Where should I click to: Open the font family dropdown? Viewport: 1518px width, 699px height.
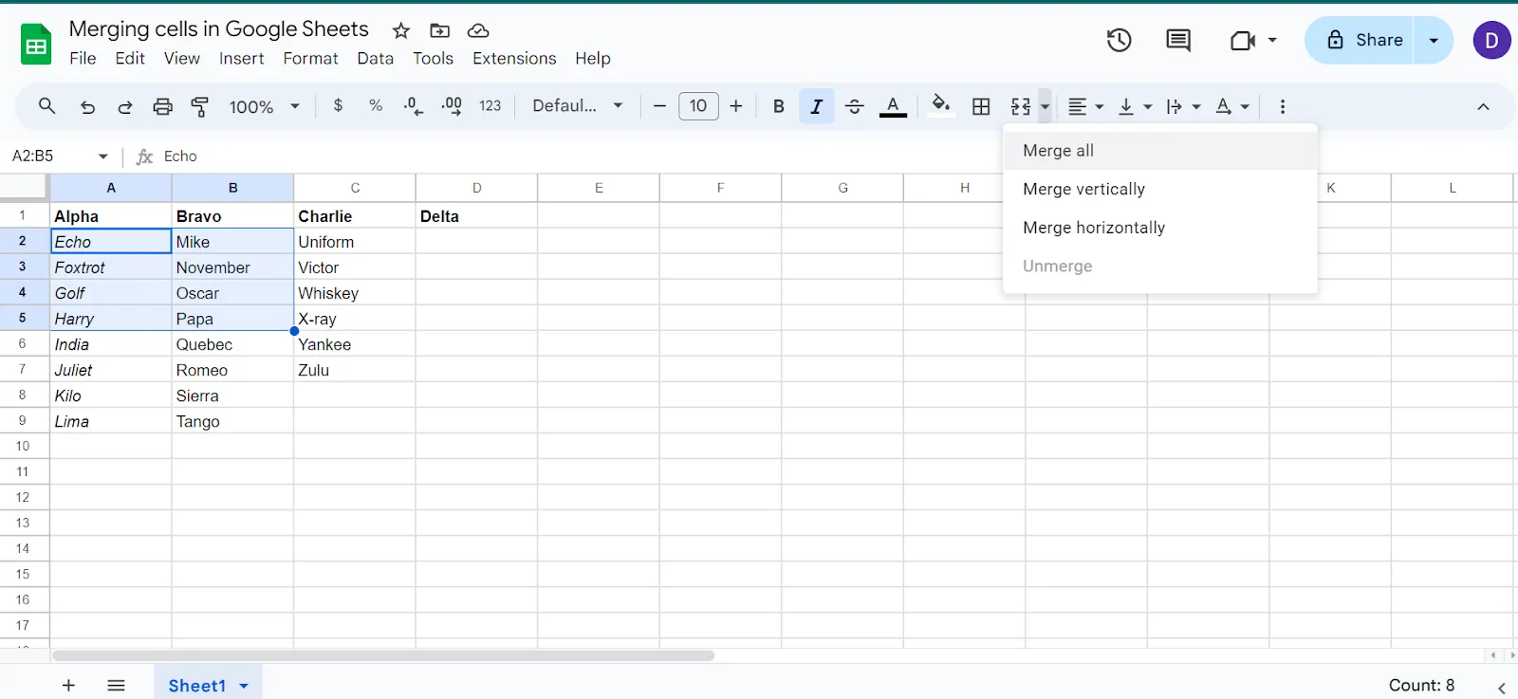pos(577,106)
